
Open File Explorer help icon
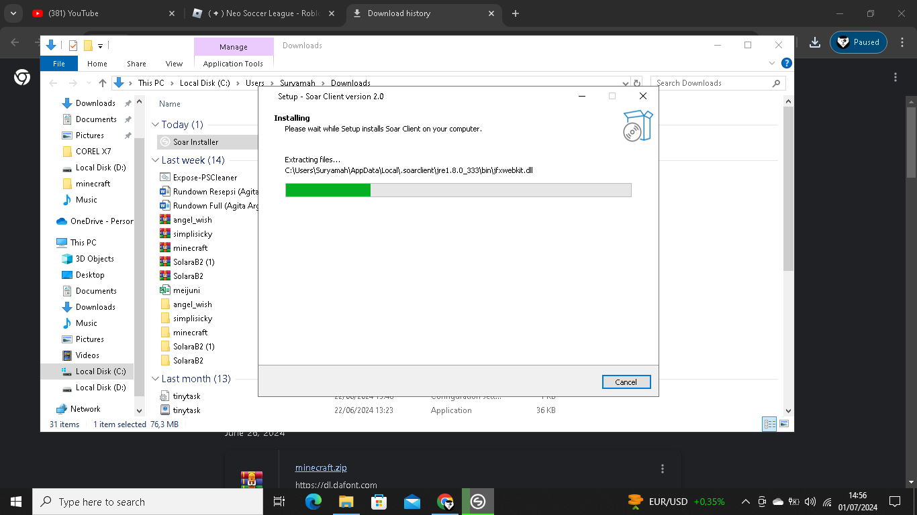click(787, 63)
